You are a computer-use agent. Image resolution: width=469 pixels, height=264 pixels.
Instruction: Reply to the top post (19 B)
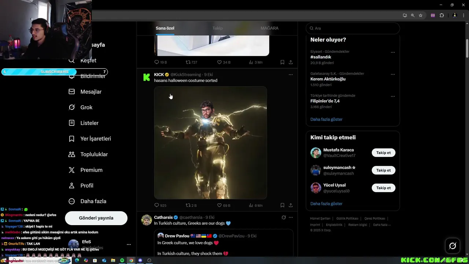(160, 62)
